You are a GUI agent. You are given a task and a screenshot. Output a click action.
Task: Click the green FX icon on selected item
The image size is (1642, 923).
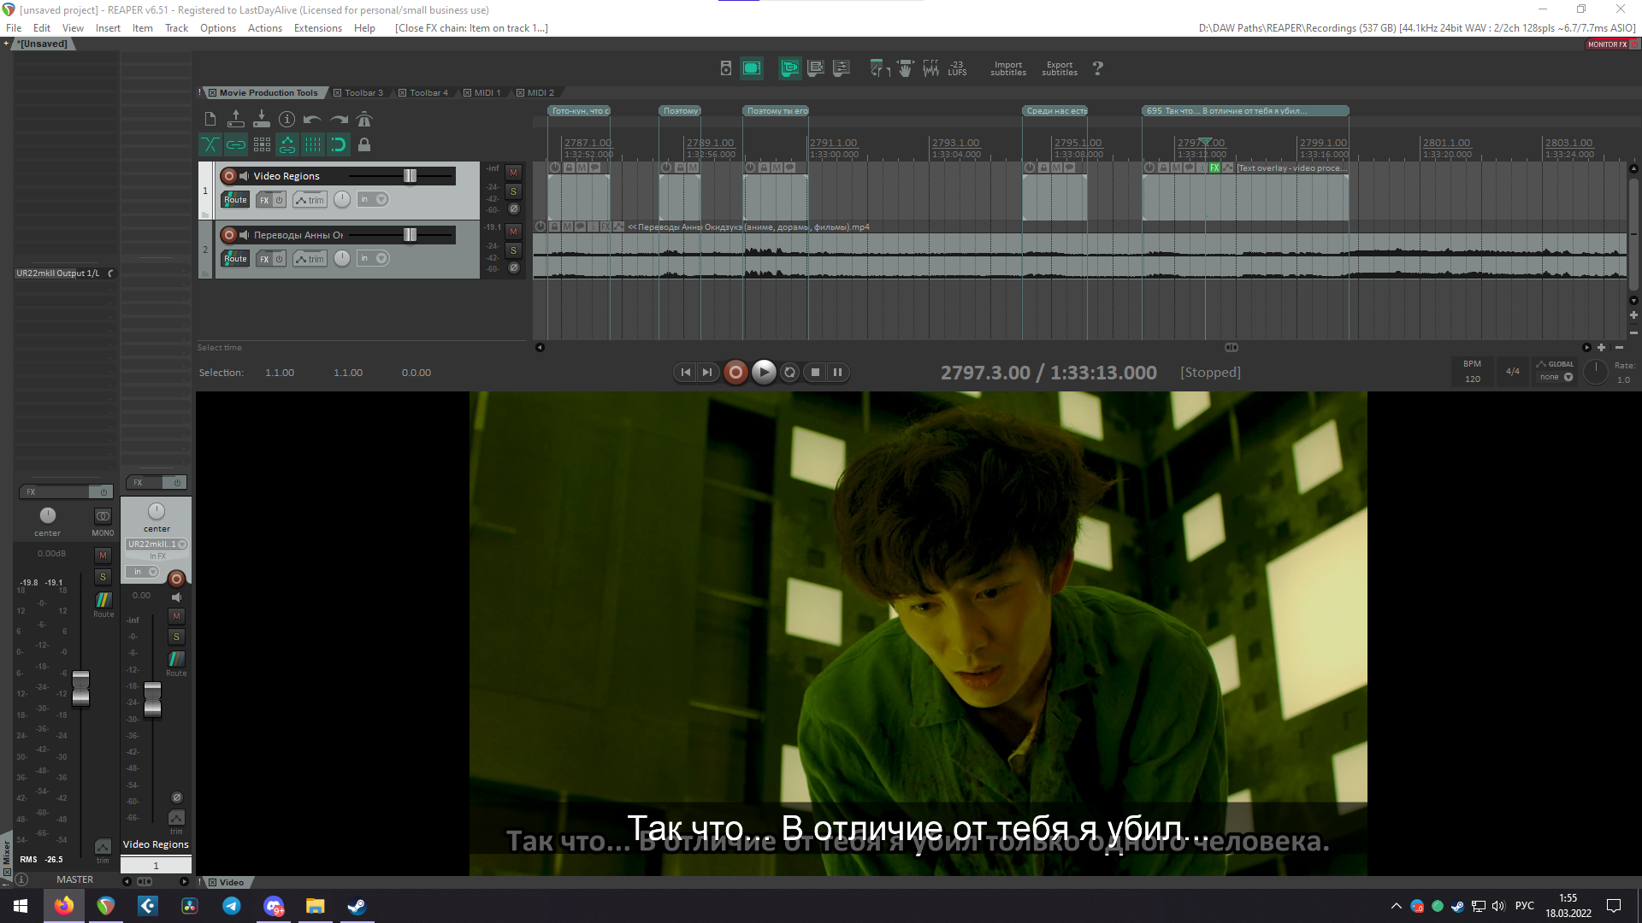pyautogui.click(x=1214, y=168)
